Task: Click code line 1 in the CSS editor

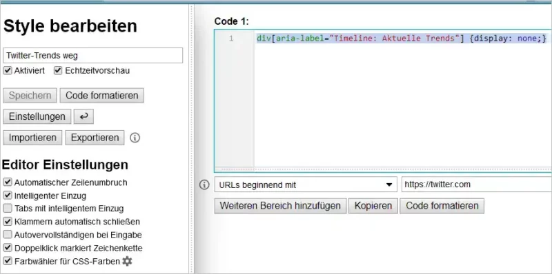Action: 402,39
